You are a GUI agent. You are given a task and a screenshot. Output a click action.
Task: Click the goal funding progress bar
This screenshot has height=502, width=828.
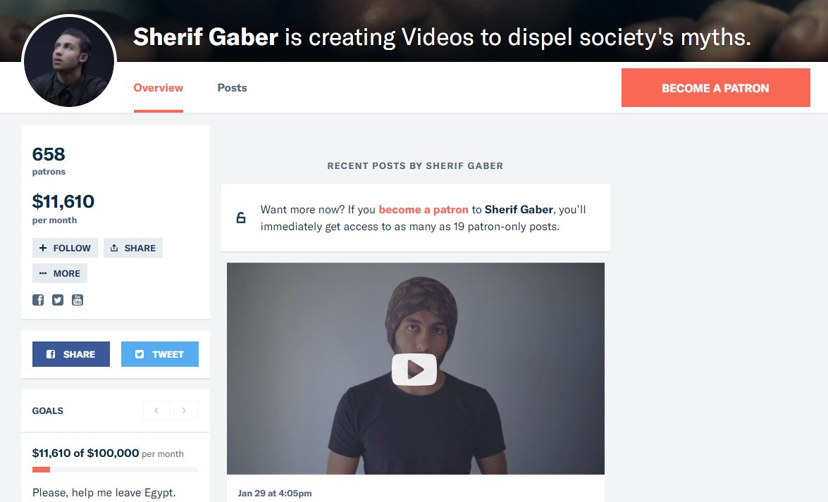(x=115, y=470)
